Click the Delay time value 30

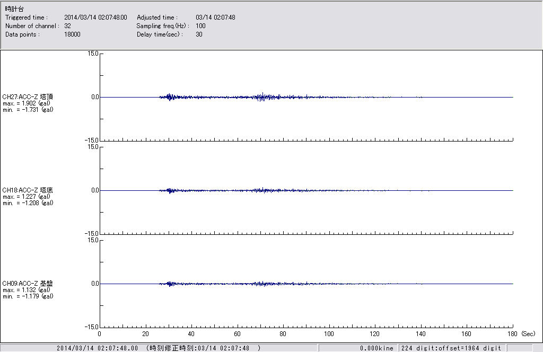point(199,34)
